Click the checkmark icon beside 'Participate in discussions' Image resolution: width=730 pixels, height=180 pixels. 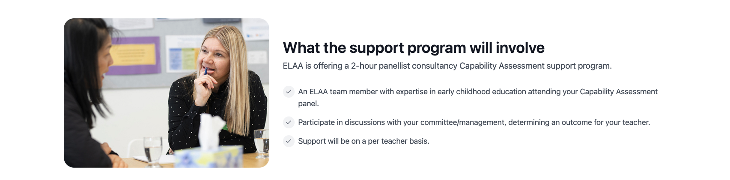coord(289,122)
